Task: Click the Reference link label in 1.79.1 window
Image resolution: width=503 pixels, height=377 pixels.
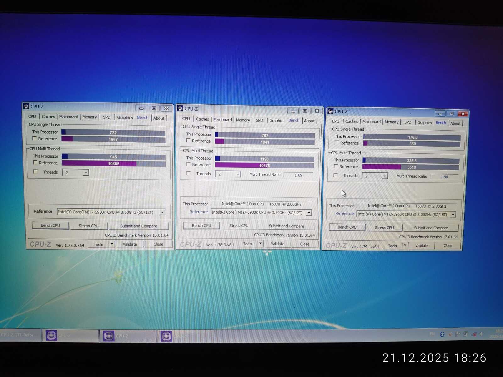Action: (345, 213)
